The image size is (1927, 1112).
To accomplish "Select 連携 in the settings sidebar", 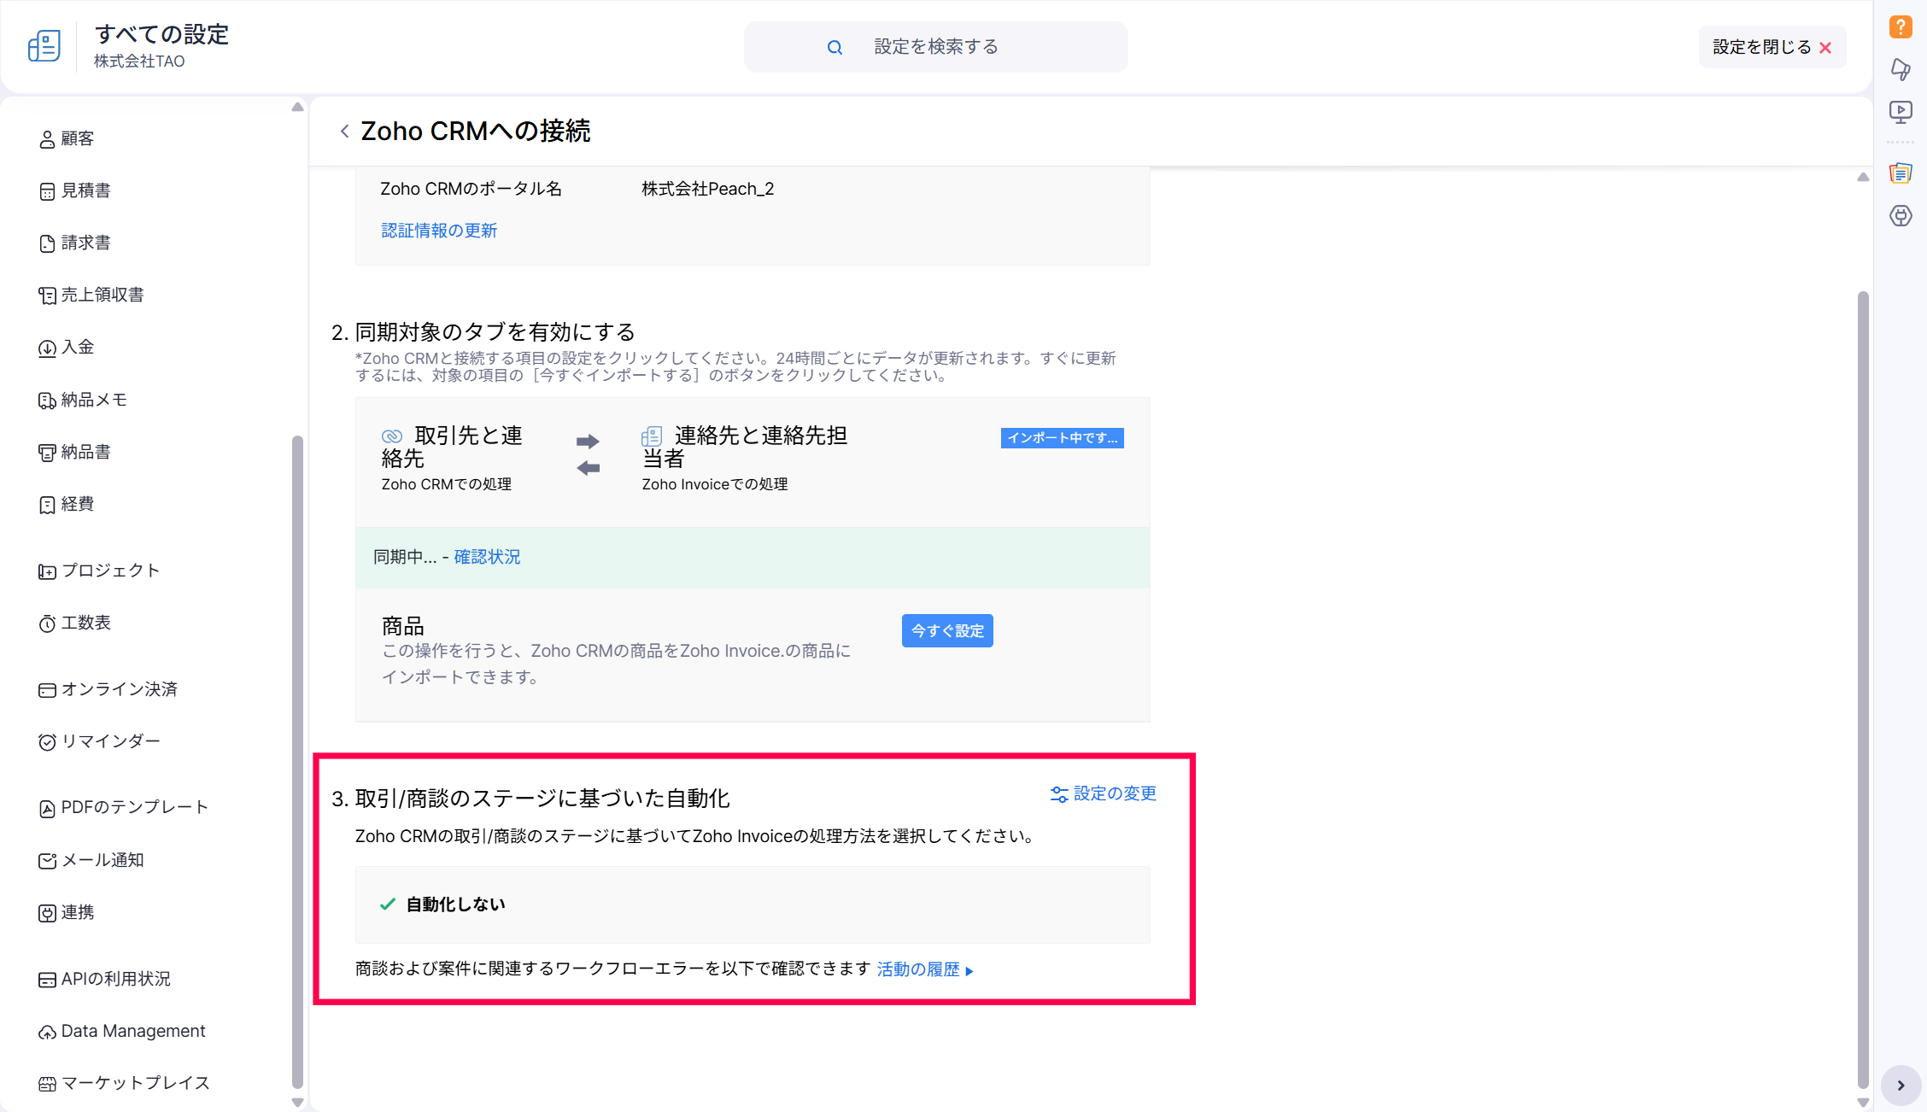I will 77,912.
